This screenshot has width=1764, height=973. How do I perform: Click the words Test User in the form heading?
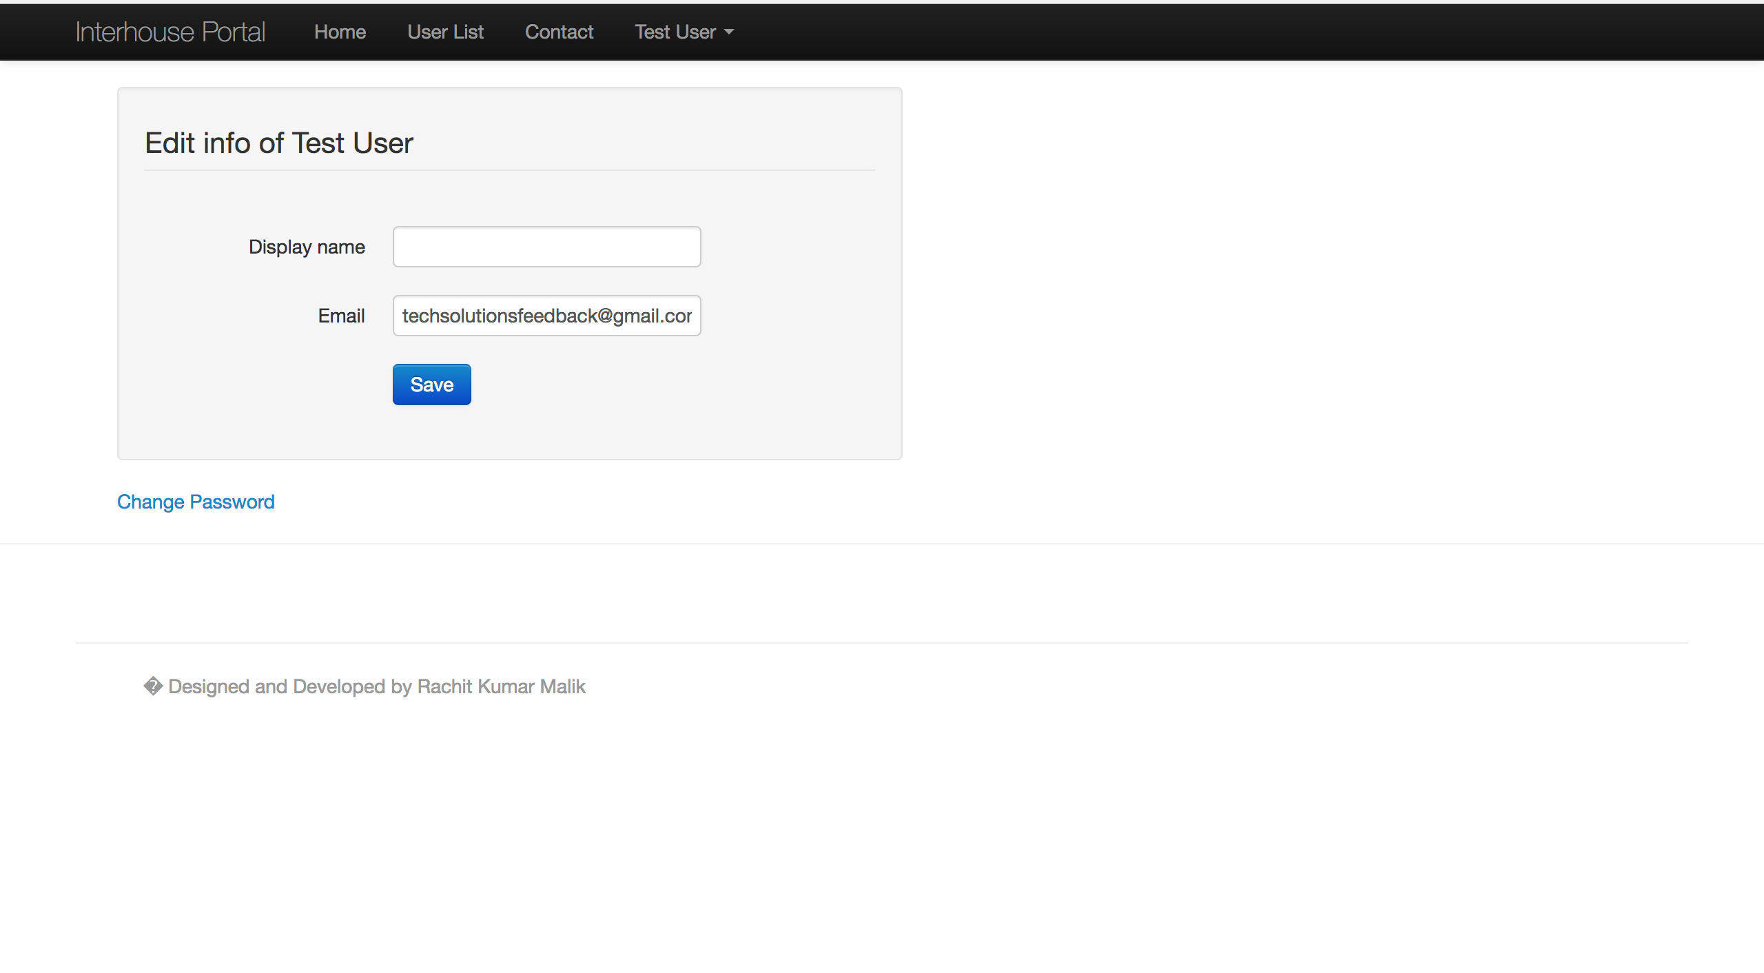(x=352, y=143)
